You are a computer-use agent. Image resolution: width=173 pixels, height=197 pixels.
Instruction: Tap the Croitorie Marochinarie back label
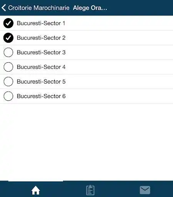click(39, 8)
